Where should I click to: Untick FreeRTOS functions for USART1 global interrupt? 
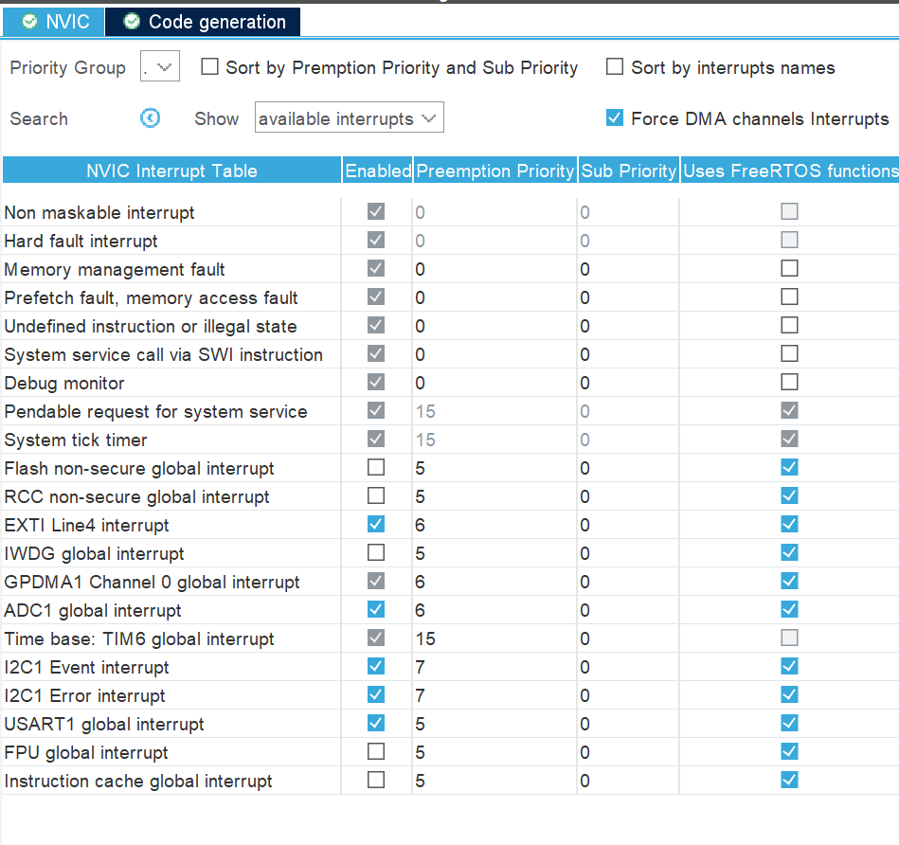click(789, 723)
